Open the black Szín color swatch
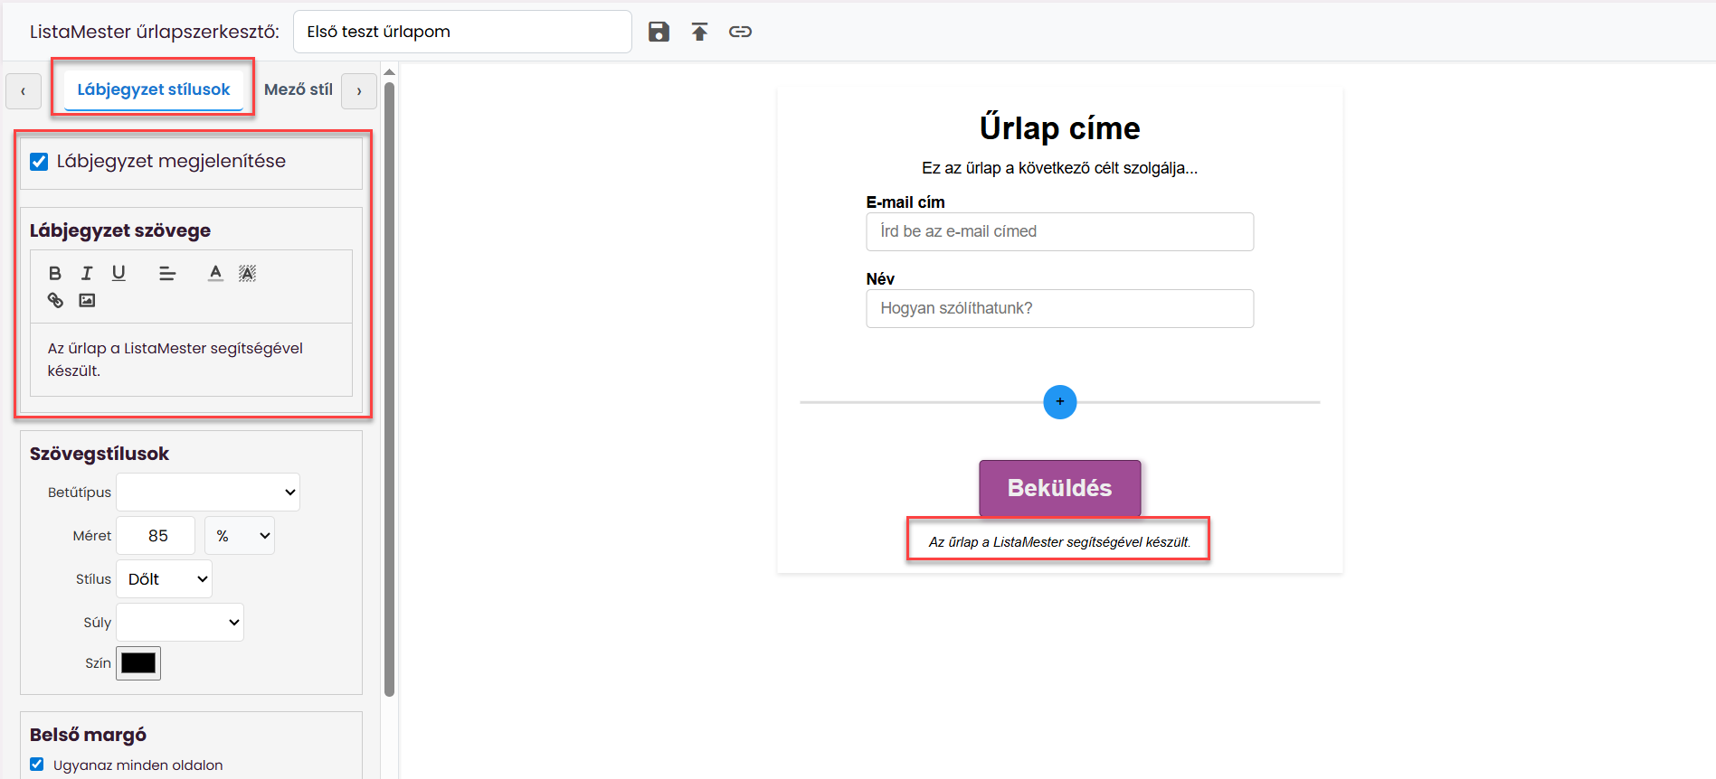This screenshot has width=1716, height=779. tap(138, 663)
